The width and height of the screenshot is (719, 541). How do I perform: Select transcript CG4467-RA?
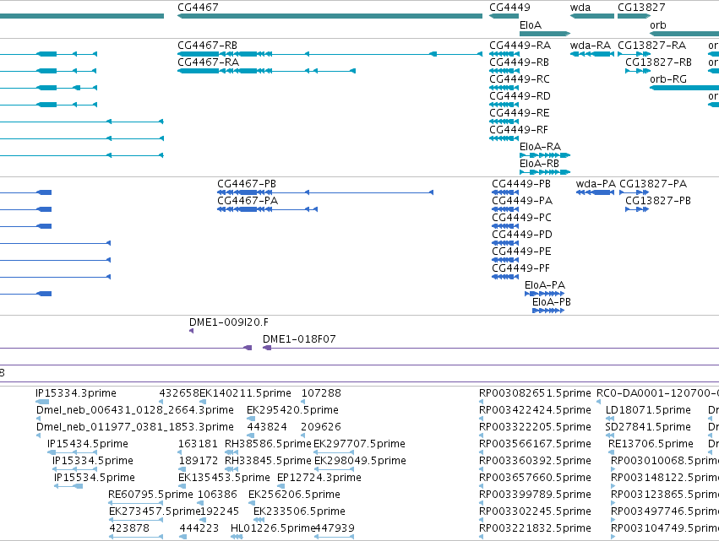click(x=266, y=71)
